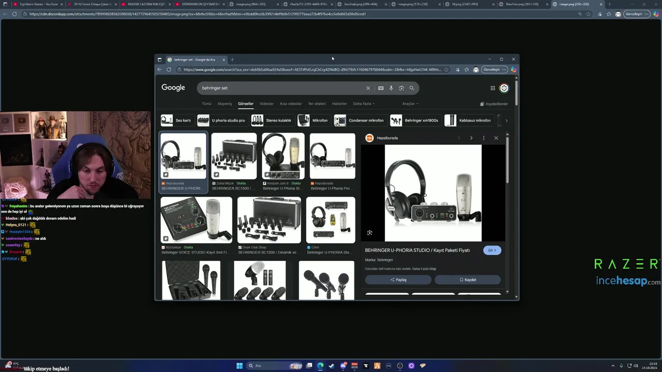
Task: Switch to the 'Tümü' results tab
Action: point(206,104)
